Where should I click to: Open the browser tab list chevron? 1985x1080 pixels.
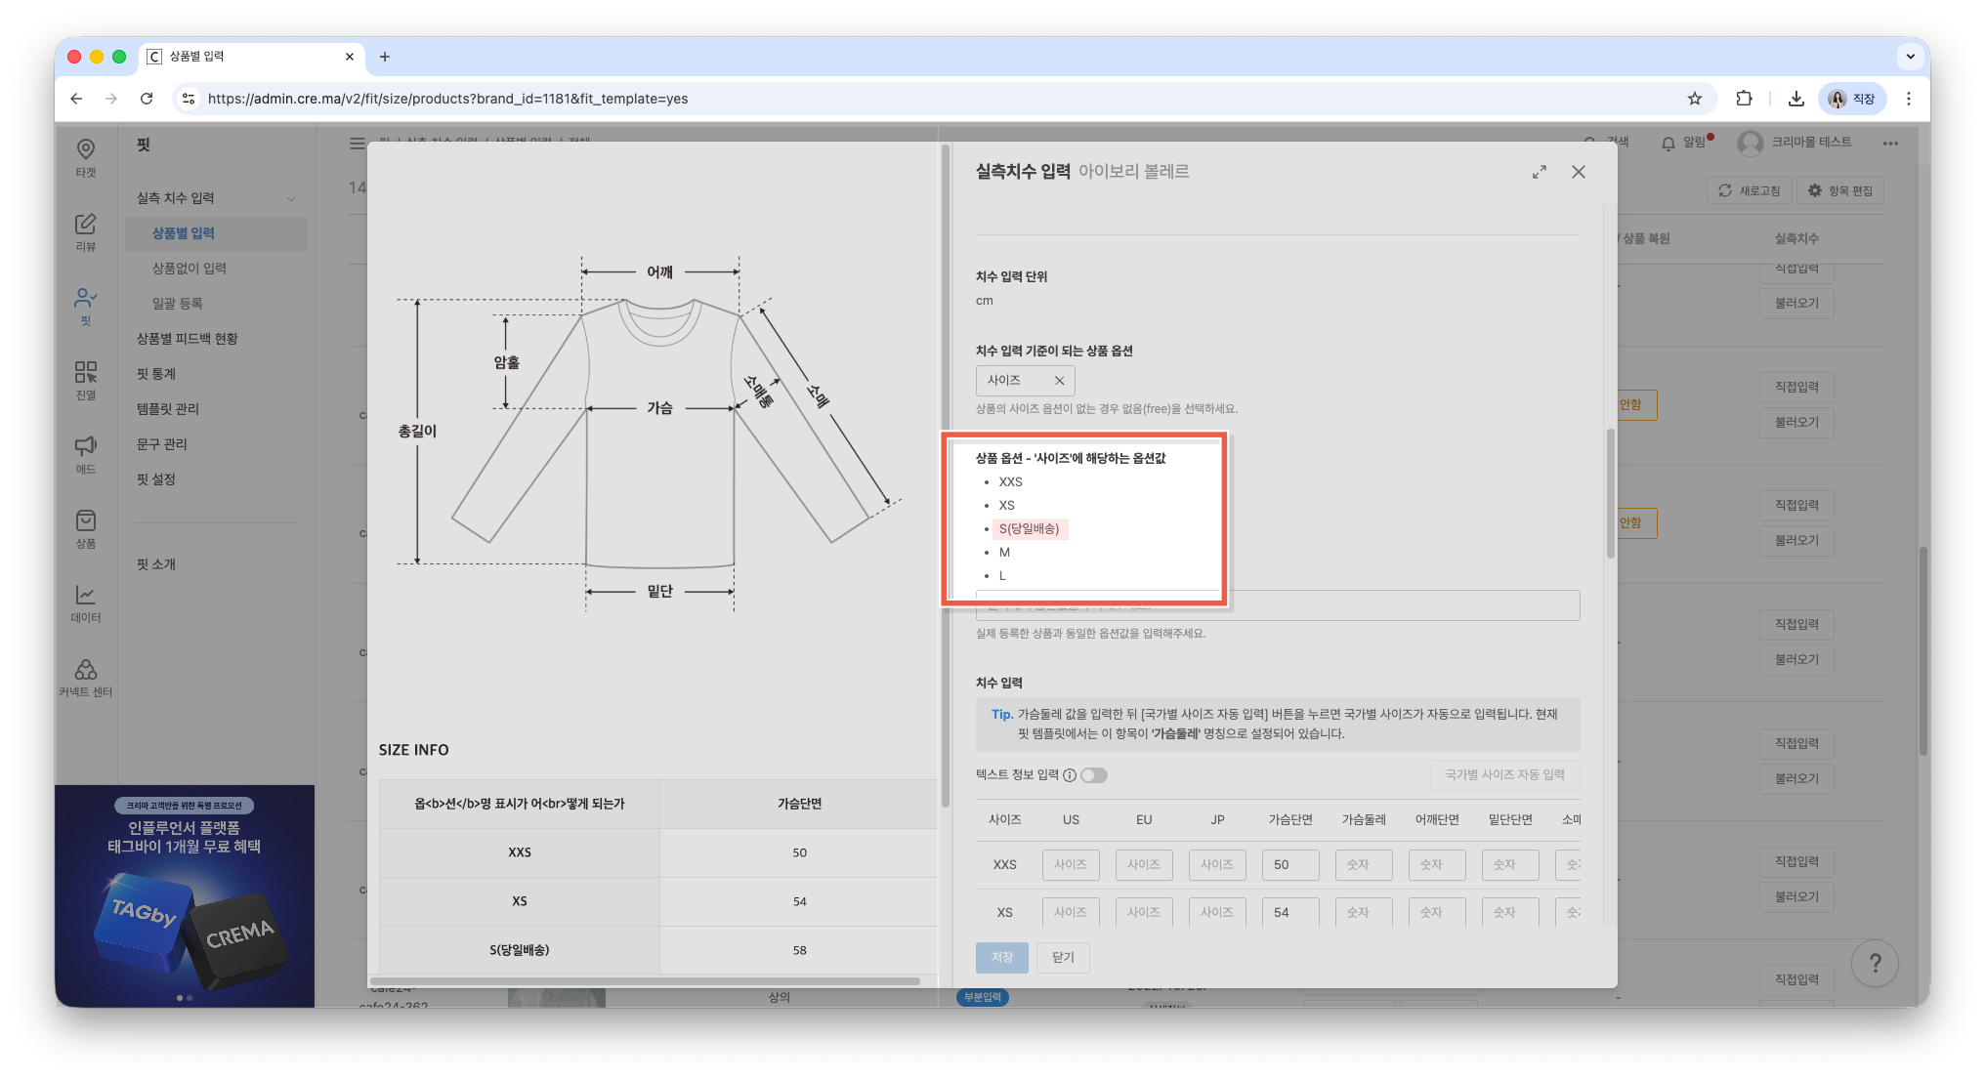(x=1911, y=56)
